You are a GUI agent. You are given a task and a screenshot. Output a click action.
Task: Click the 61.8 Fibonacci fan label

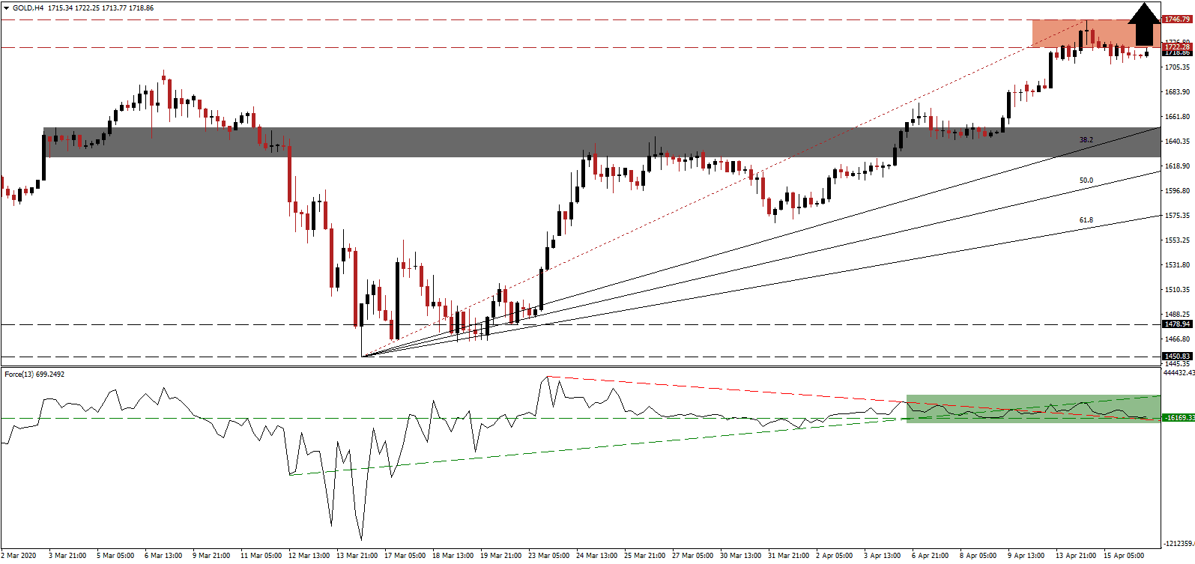[x=1086, y=220]
